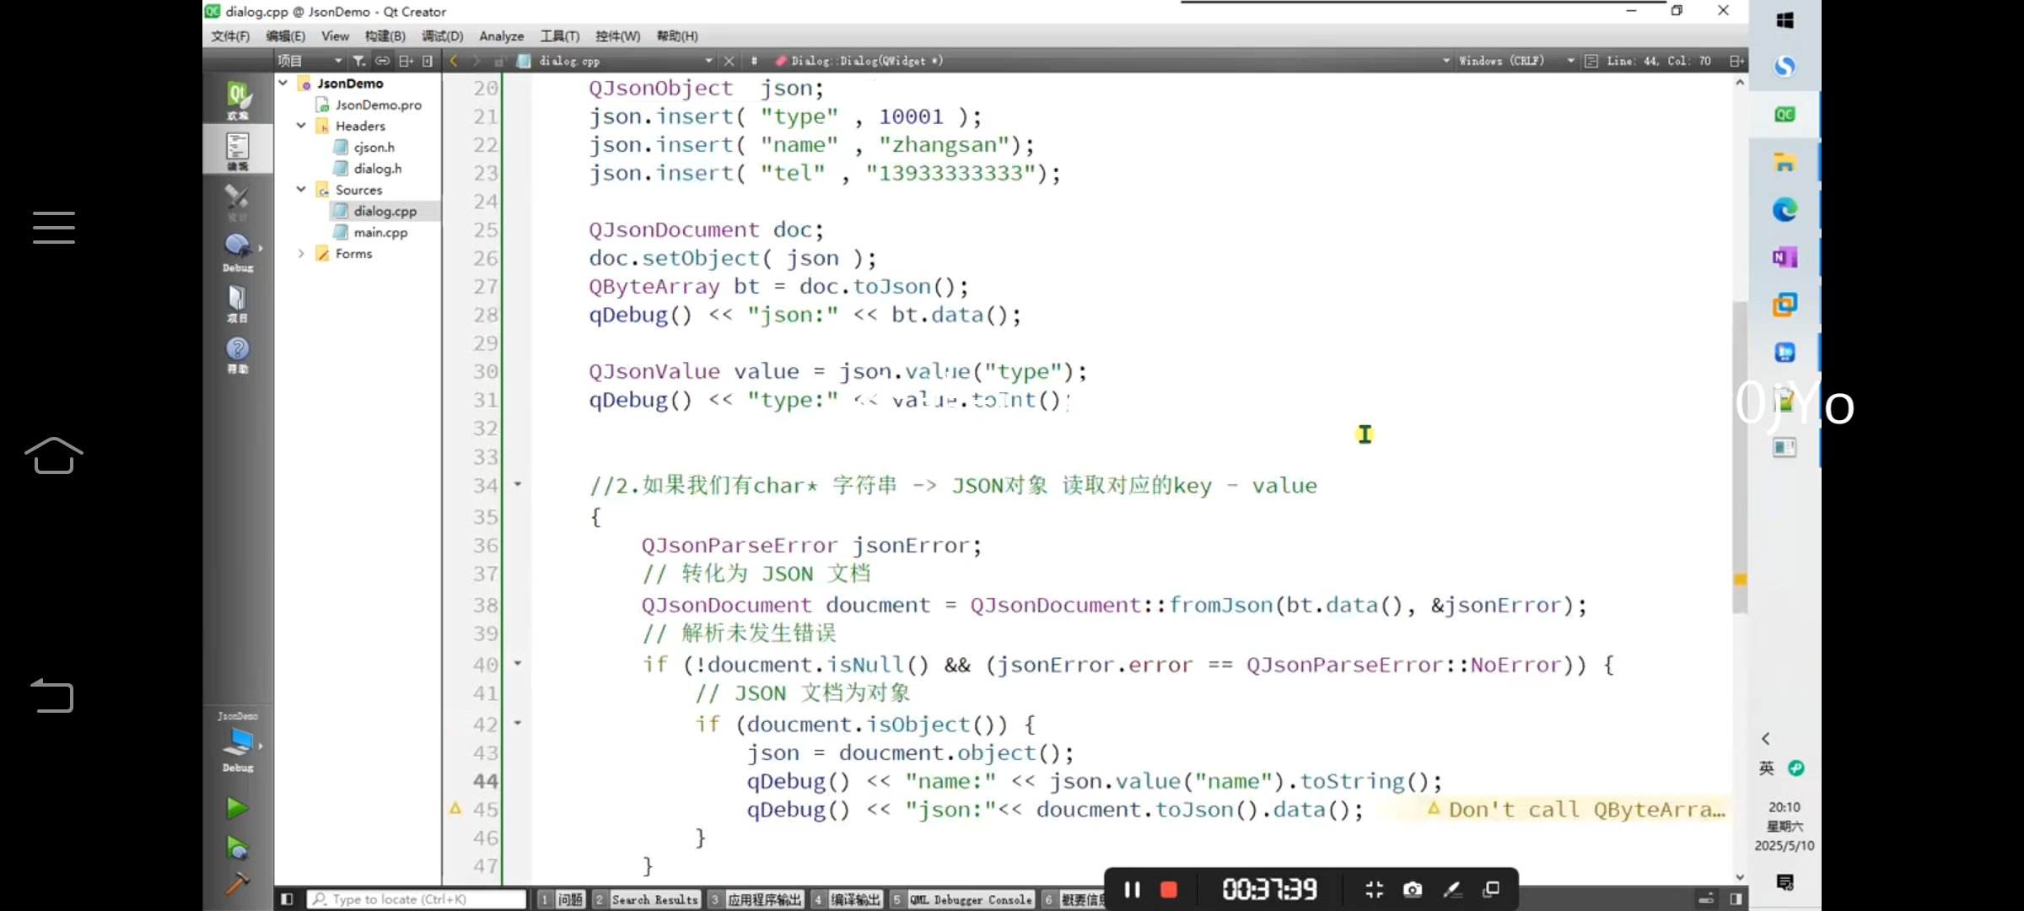This screenshot has width=2024, height=911.
Task: Pause the screen recording
Action: [x=1133, y=890]
